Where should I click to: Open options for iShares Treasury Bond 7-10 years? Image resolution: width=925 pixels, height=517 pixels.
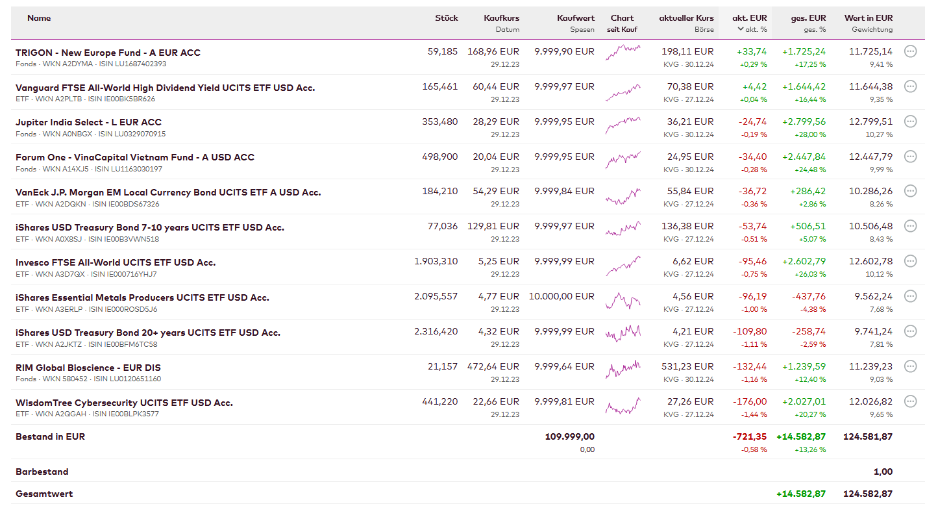click(x=910, y=226)
